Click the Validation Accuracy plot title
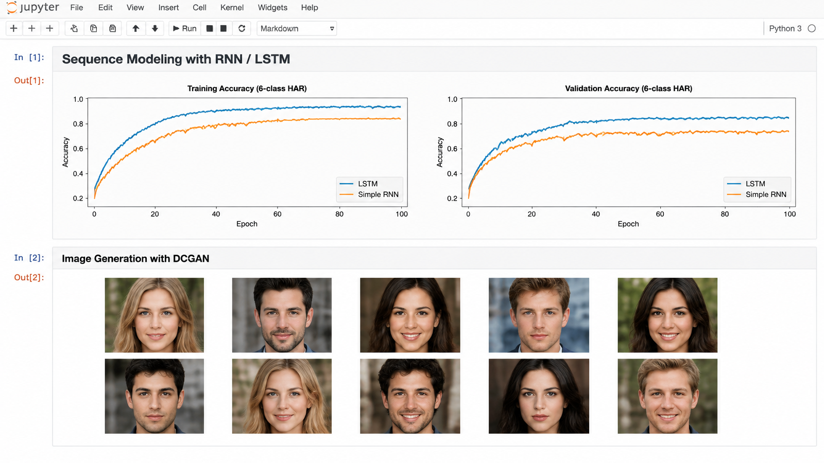824x463 pixels. click(628, 88)
